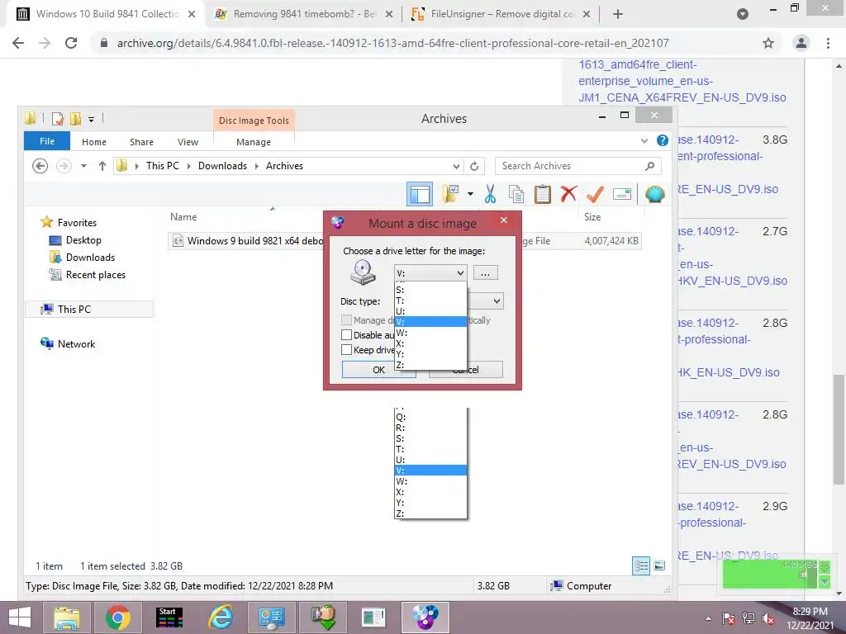This screenshot has height=634, width=846.
Task: Open Recent locations dropdown beside Forward arrow
Action: pos(83,166)
